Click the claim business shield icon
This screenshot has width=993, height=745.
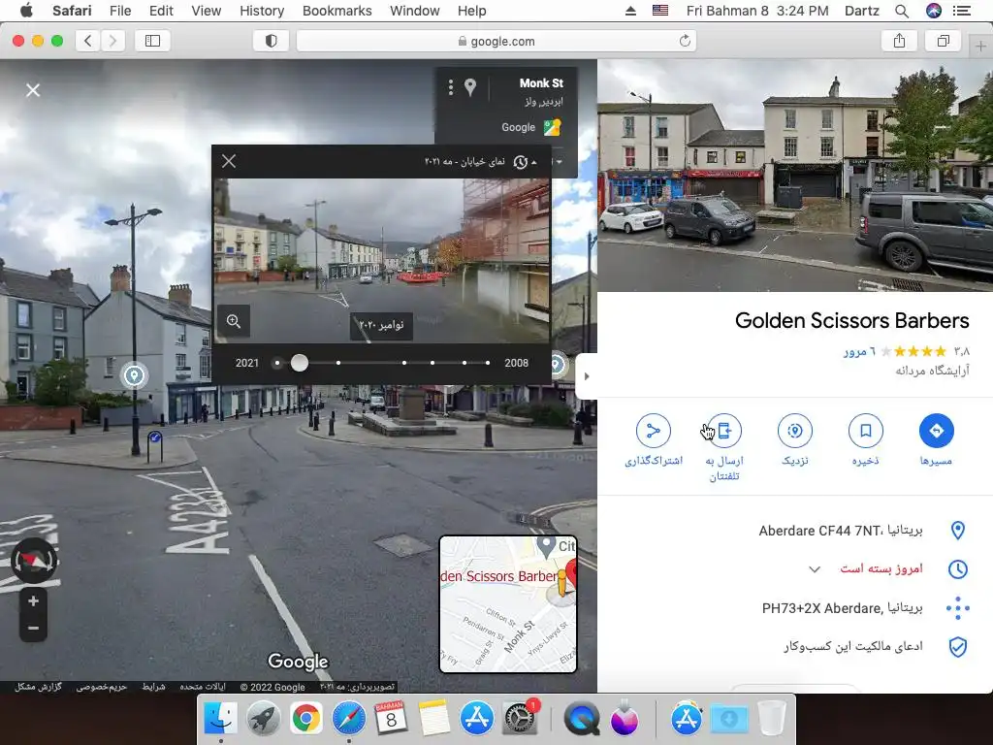pyautogui.click(x=957, y=647)
